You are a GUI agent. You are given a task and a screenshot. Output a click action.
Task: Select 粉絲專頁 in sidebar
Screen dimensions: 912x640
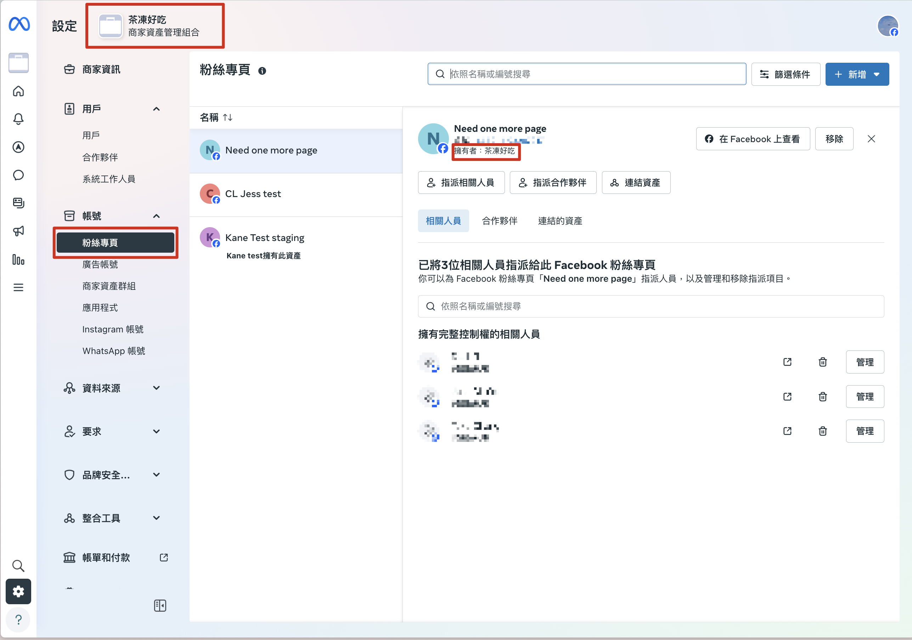(116, 243)
